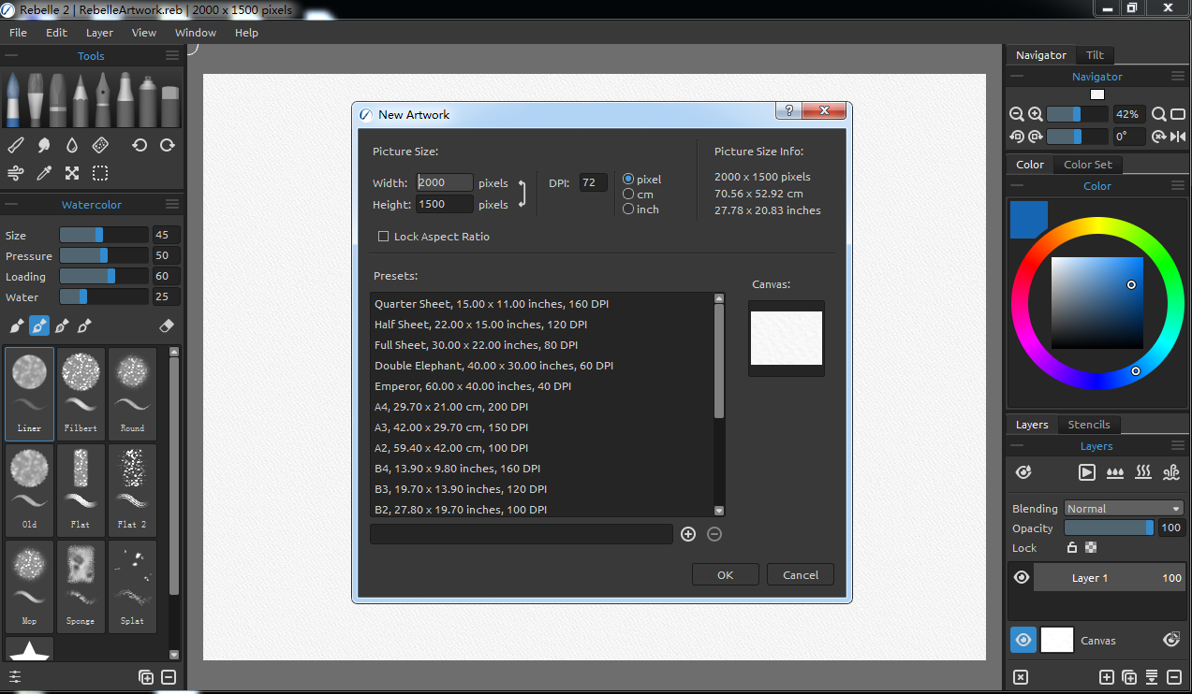
Task: Click help question mark in dialog
Action: point(788,110)
